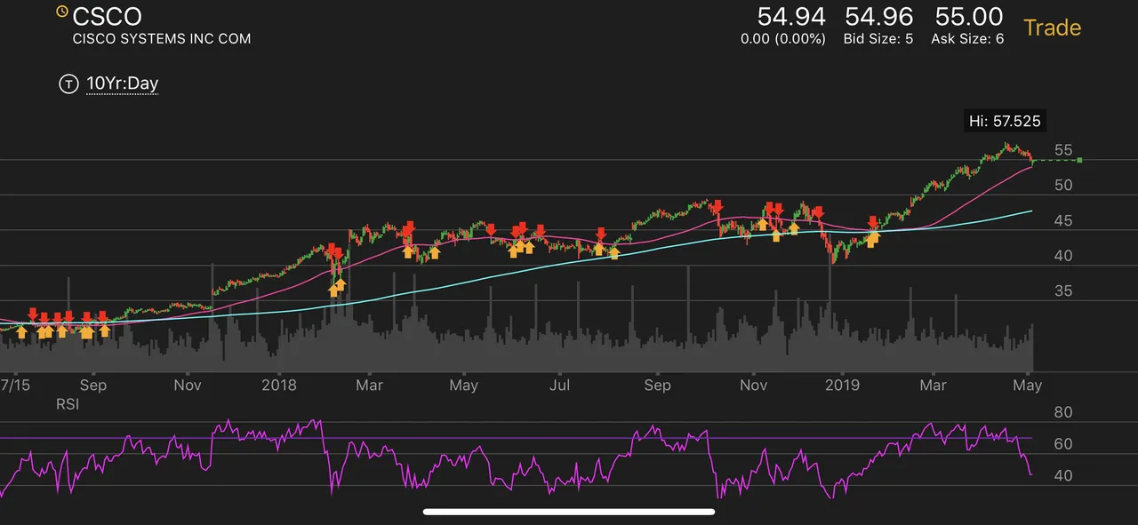Tap the 2019 date axis label

(842, 386)
